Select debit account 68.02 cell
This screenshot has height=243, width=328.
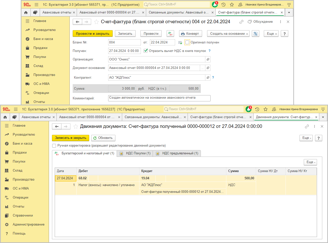pyautogui.click(x=83, y=178)
